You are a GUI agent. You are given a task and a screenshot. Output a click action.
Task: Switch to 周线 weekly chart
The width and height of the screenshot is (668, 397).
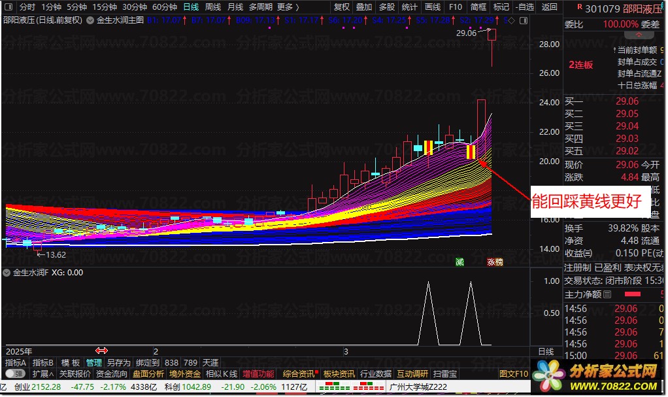[x=213, y=7]
